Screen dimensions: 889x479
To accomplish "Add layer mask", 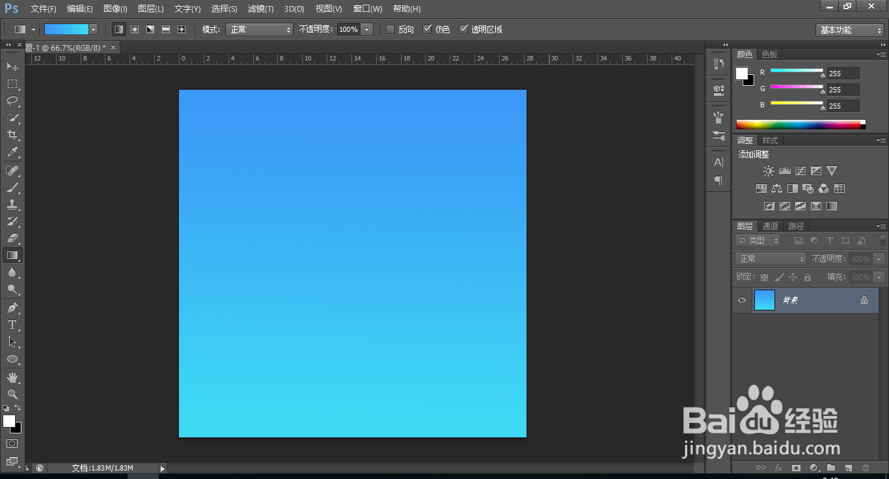I will point(796,468).
